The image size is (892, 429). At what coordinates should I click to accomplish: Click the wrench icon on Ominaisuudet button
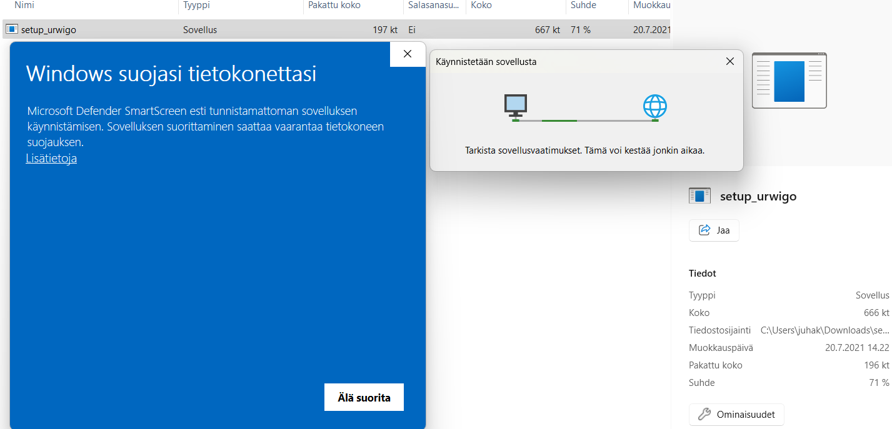704,415
